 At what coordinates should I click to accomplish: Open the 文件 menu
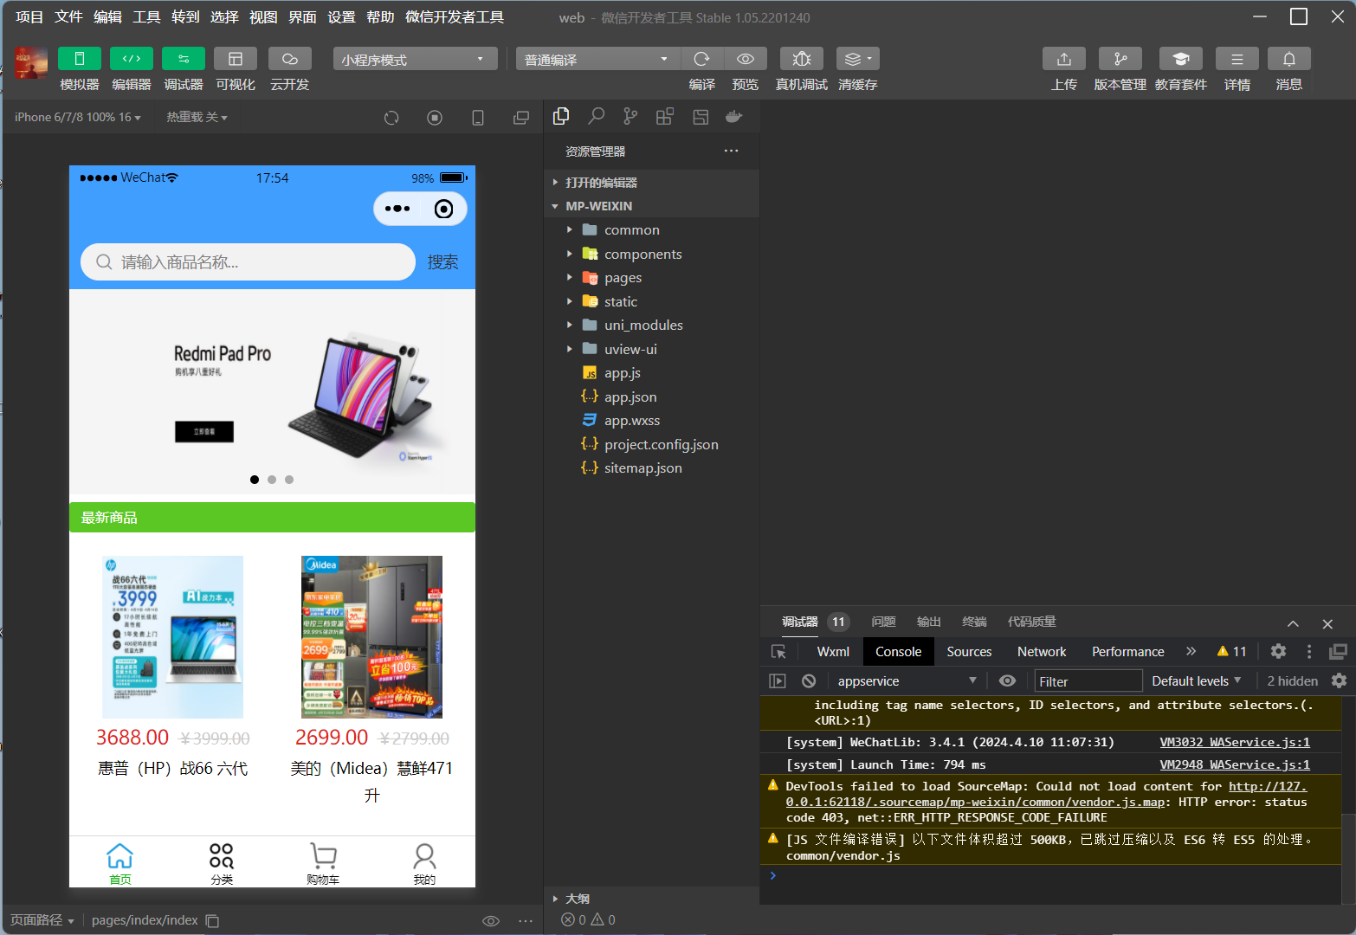point(68,16)
